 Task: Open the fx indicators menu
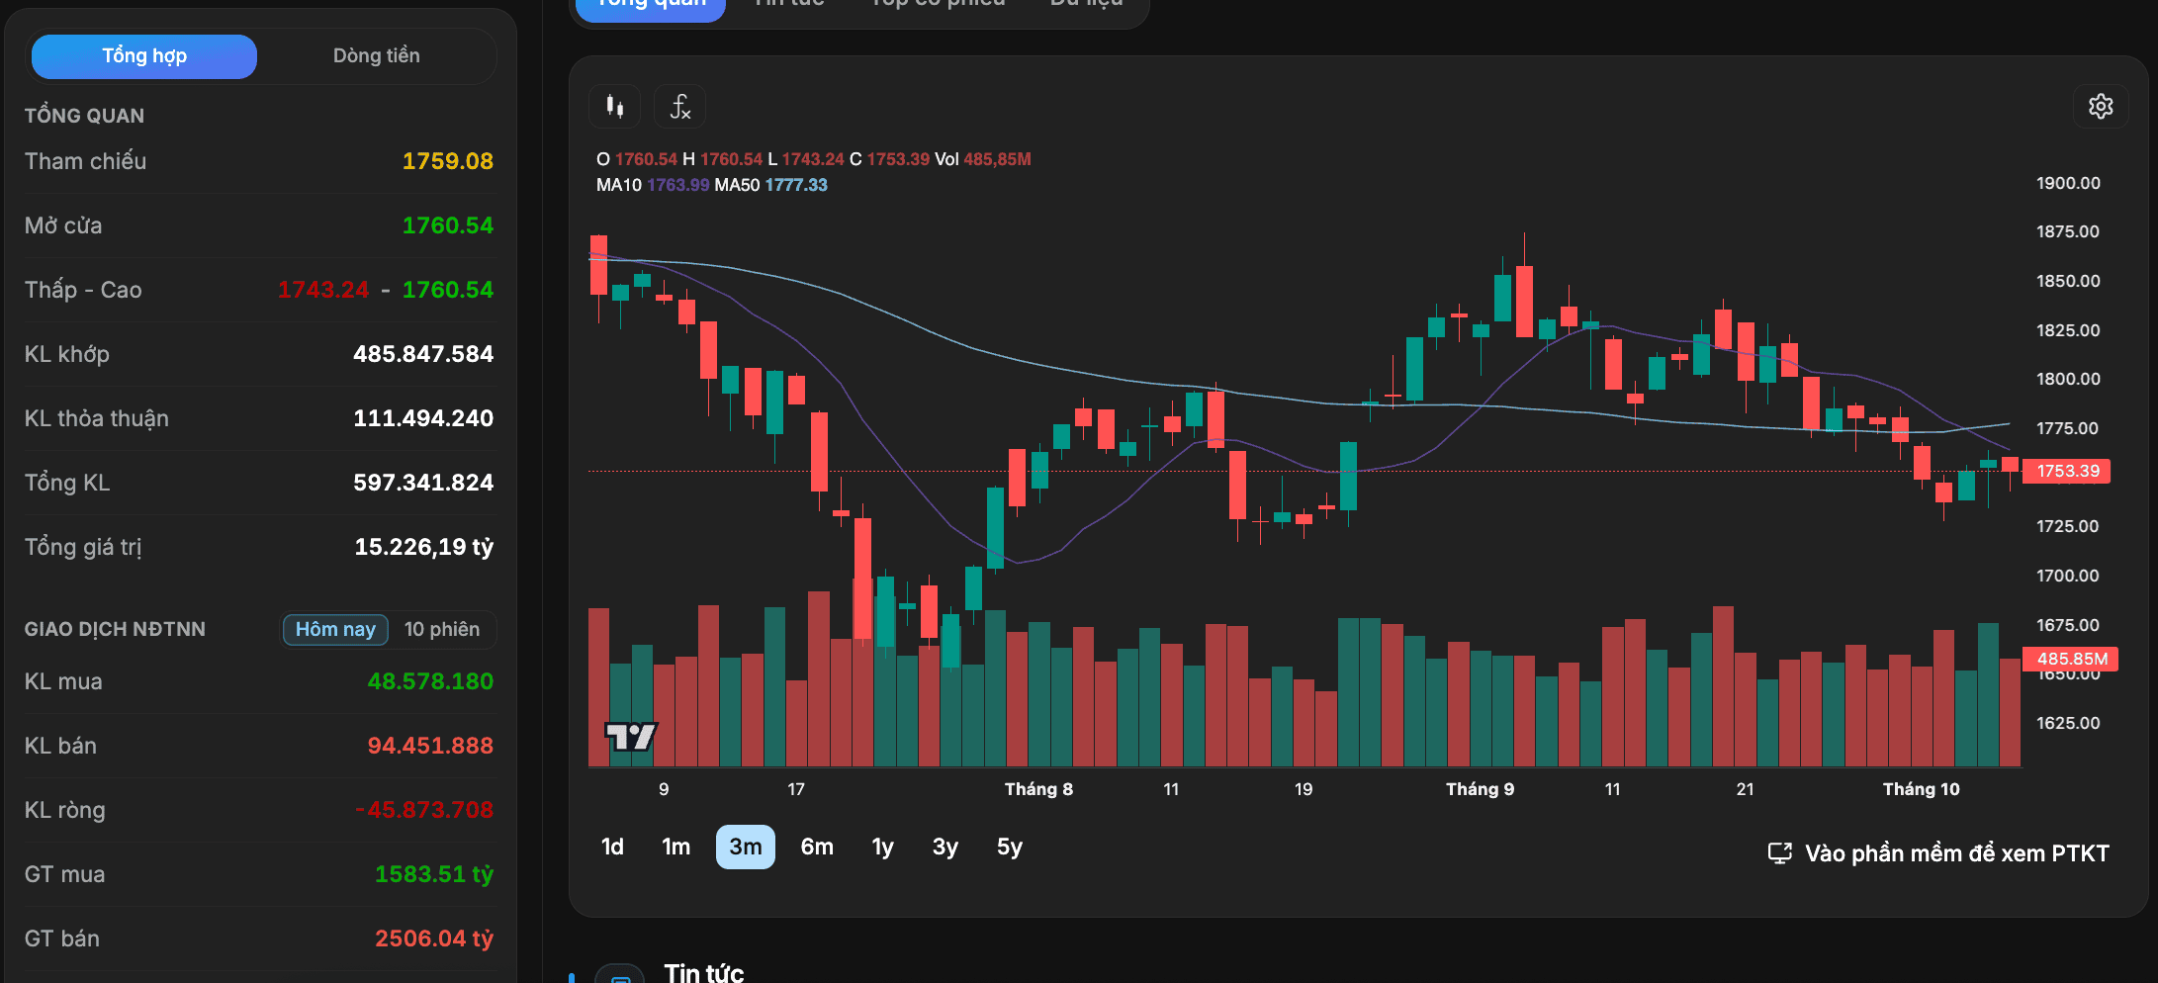(x=679, y=107)
